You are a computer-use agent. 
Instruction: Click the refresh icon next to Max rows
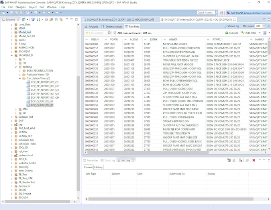(269, 26)
